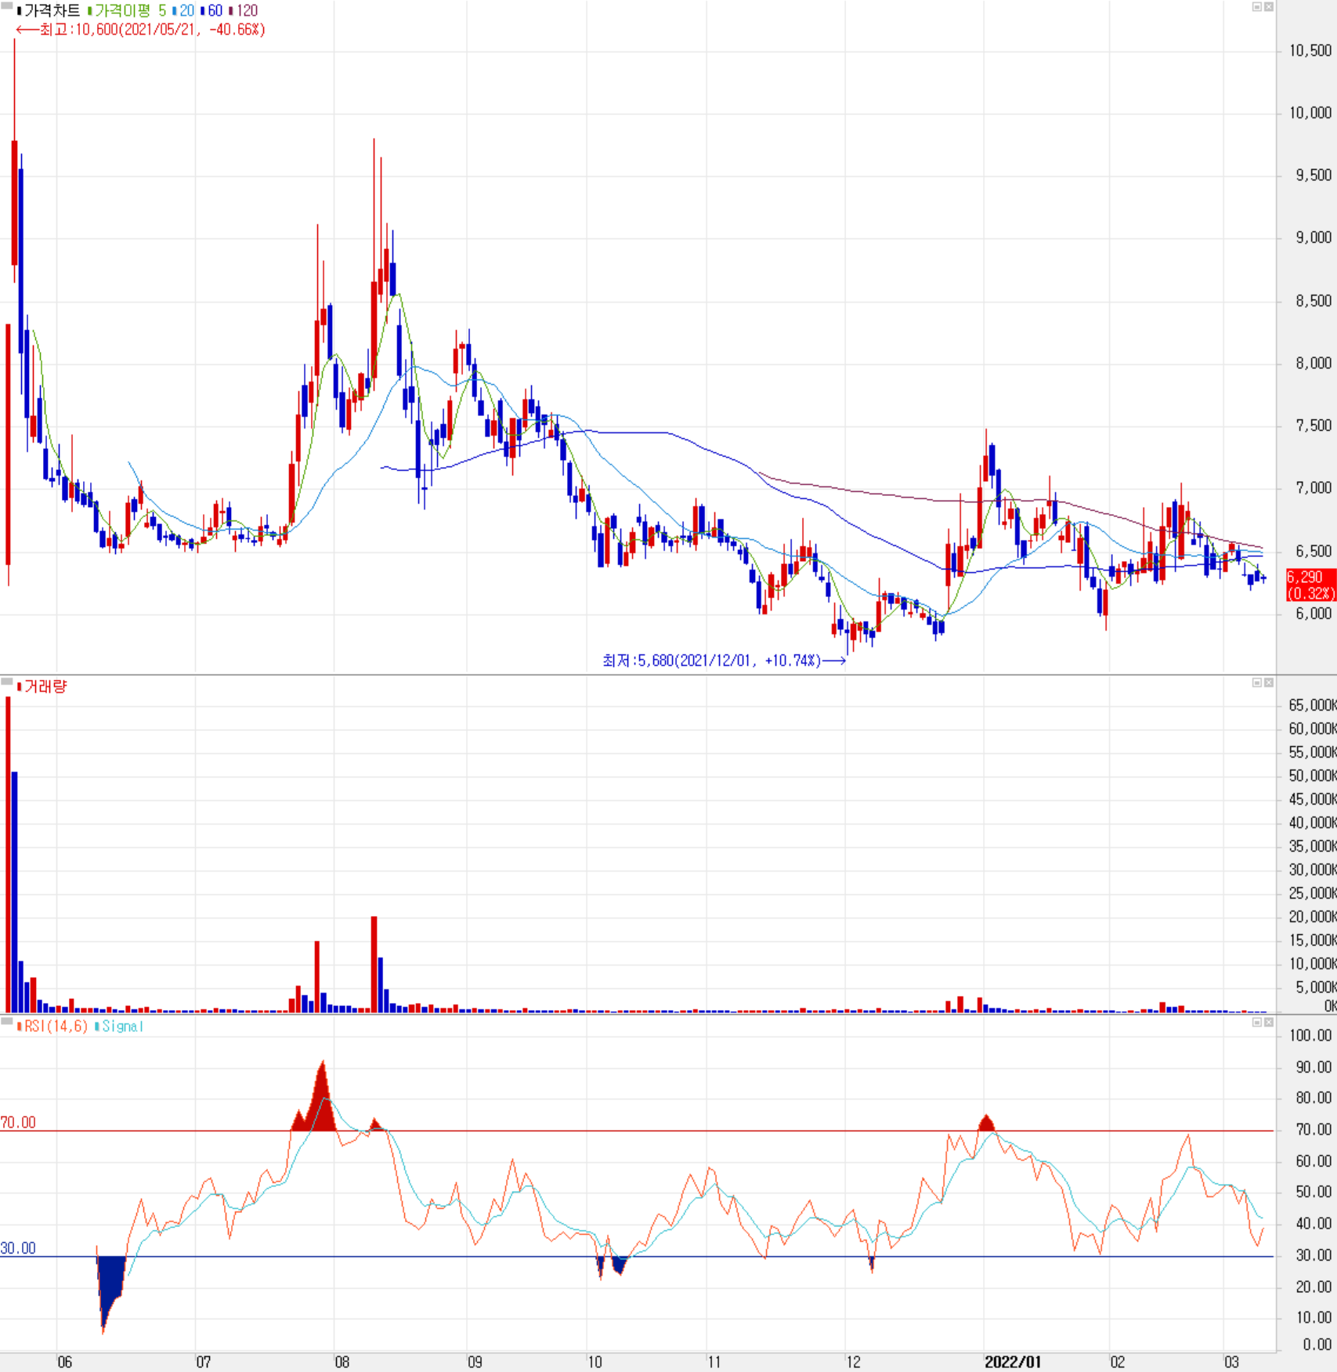
Task: Click the 12 month axis label
Action: 853,1362
